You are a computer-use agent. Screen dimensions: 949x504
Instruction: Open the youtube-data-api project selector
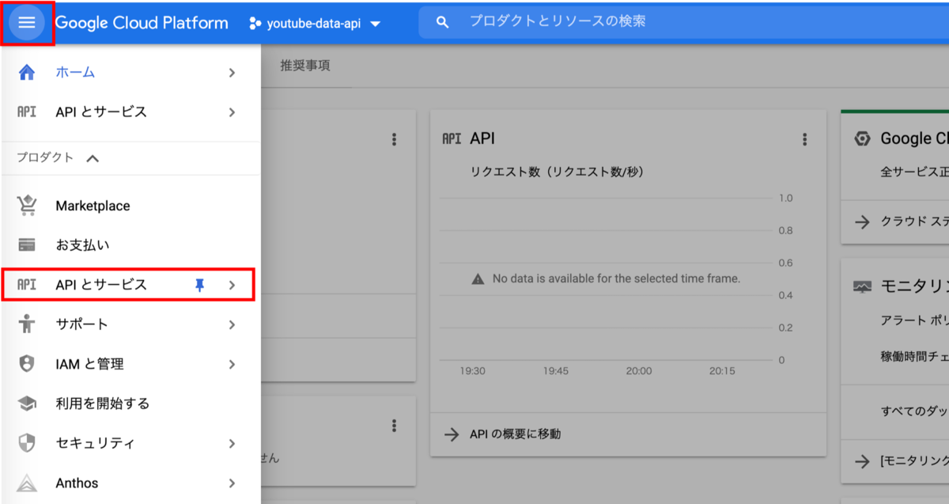[x=315, y=24]
